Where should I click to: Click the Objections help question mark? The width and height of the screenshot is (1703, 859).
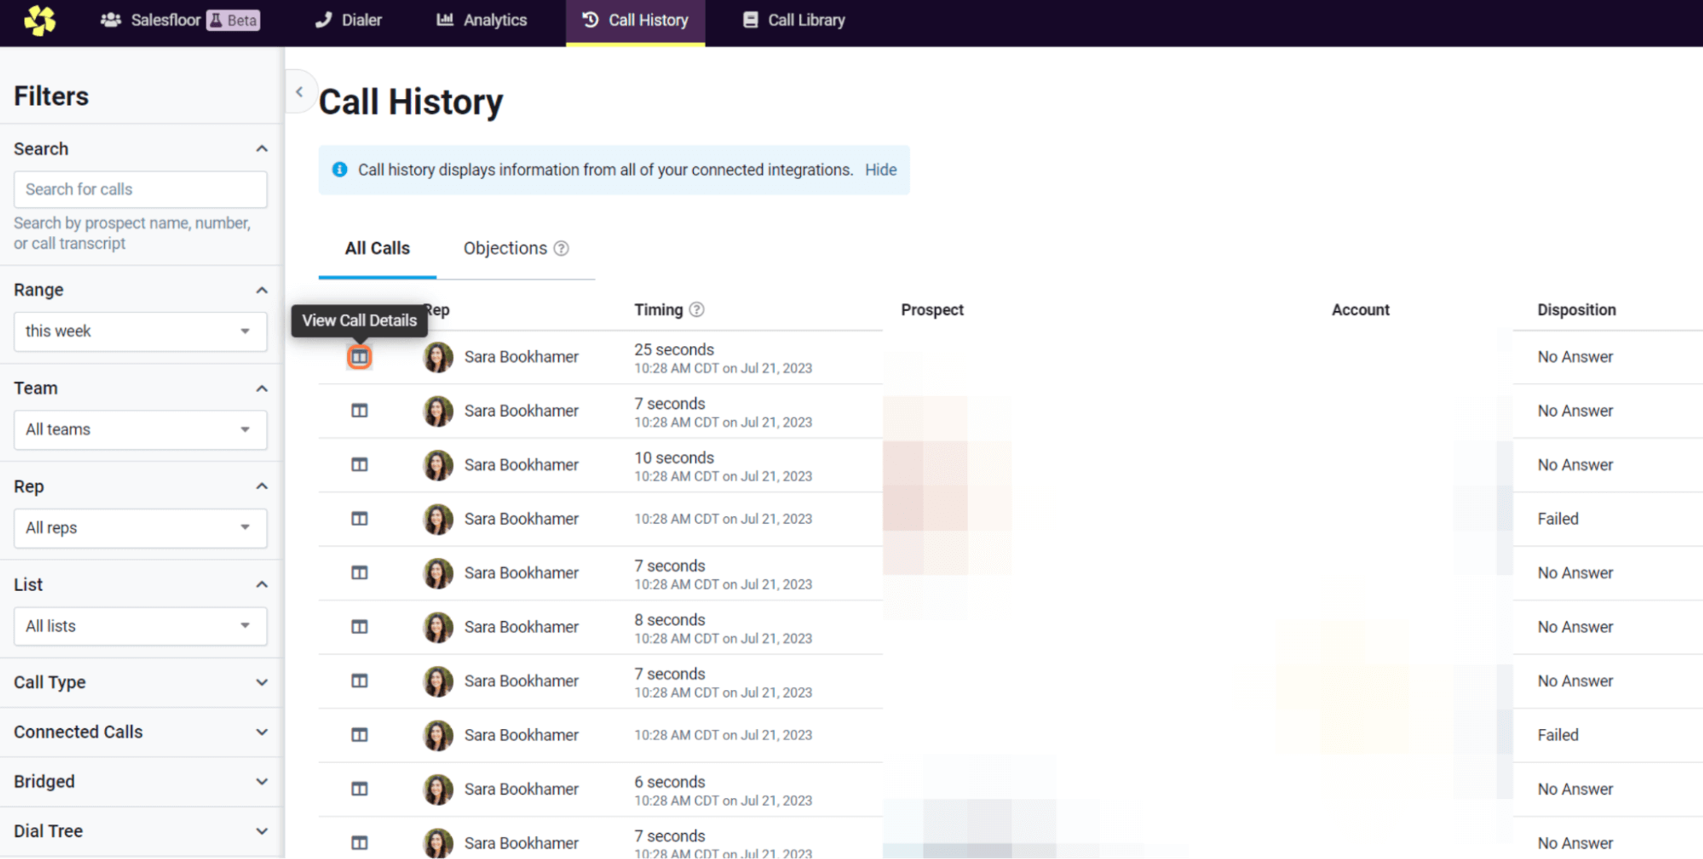coord(561,249)
